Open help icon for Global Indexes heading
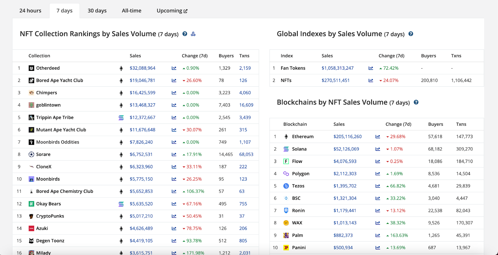Image resolution: width=498 pixels, height=255 pixels. 411,34
